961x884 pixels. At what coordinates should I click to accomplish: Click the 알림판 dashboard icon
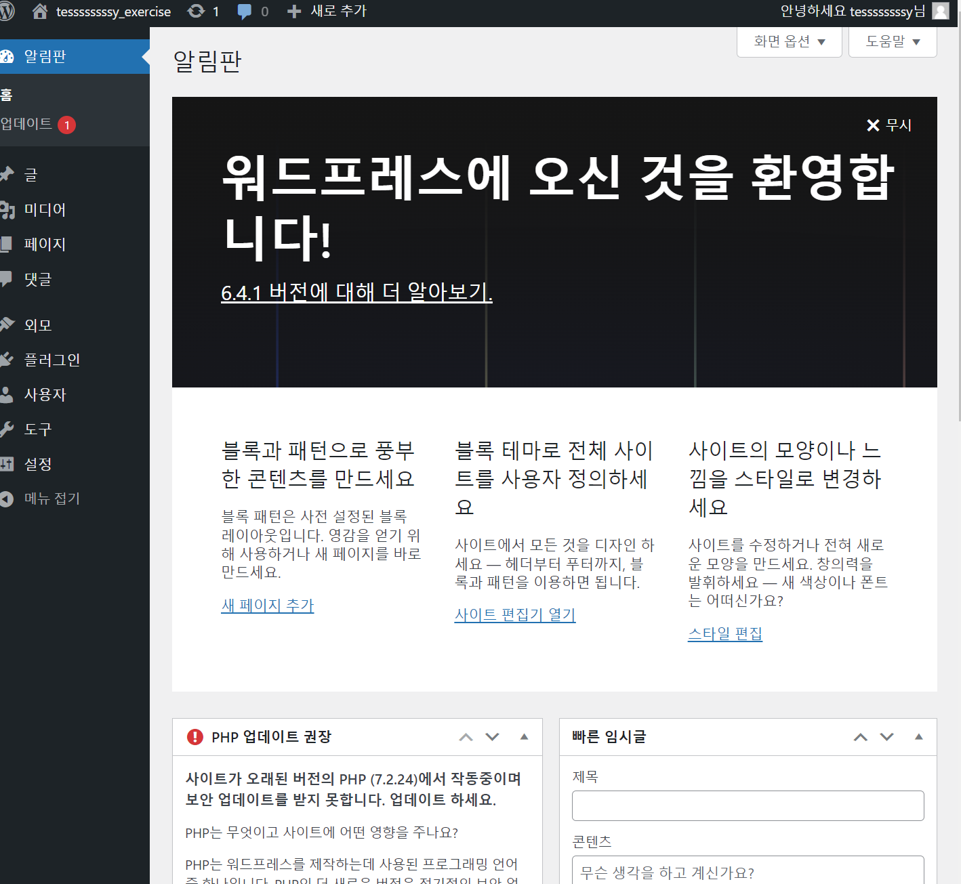point(7,57)
